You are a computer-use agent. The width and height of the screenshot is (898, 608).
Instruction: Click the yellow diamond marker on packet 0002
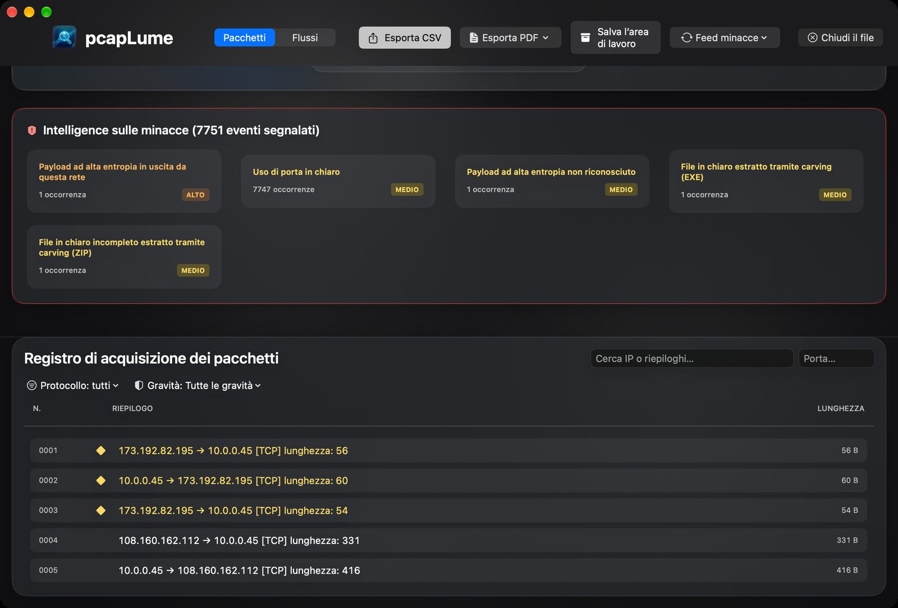(x=101, y=481)
